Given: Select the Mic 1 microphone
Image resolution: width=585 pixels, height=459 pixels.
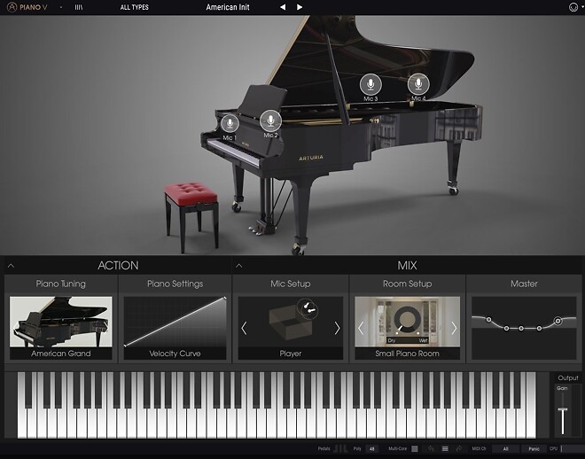Looking at the screenshot, I should 230,123.
